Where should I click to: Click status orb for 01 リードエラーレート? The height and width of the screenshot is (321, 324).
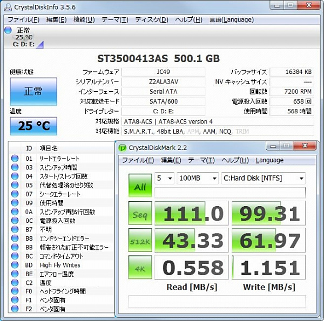[x=15, y=158]
